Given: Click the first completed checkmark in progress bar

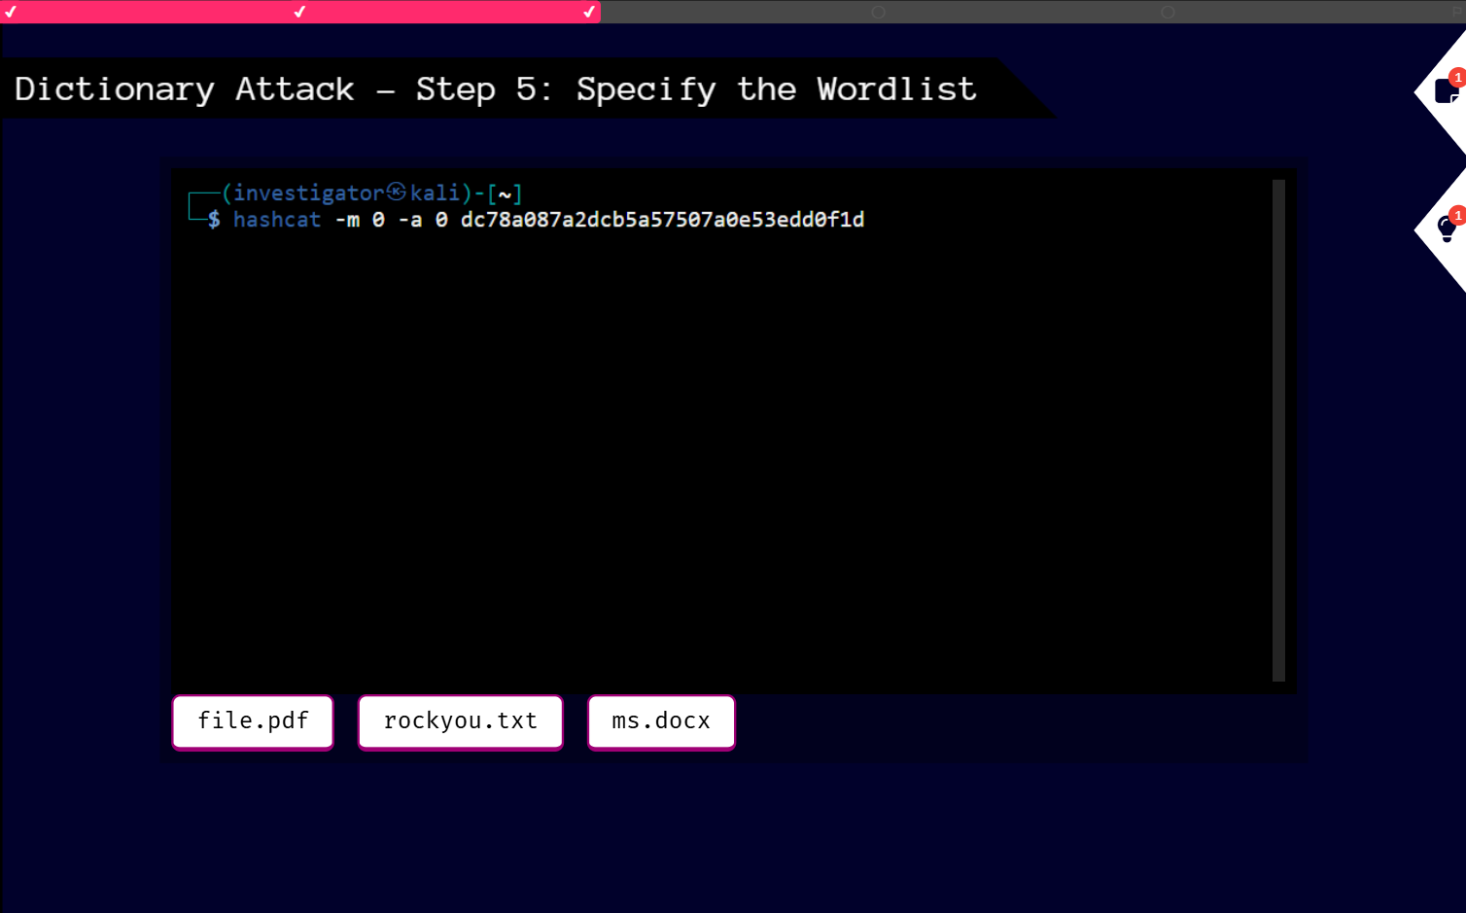Looking at the screenshot, I should pos(11,12).
